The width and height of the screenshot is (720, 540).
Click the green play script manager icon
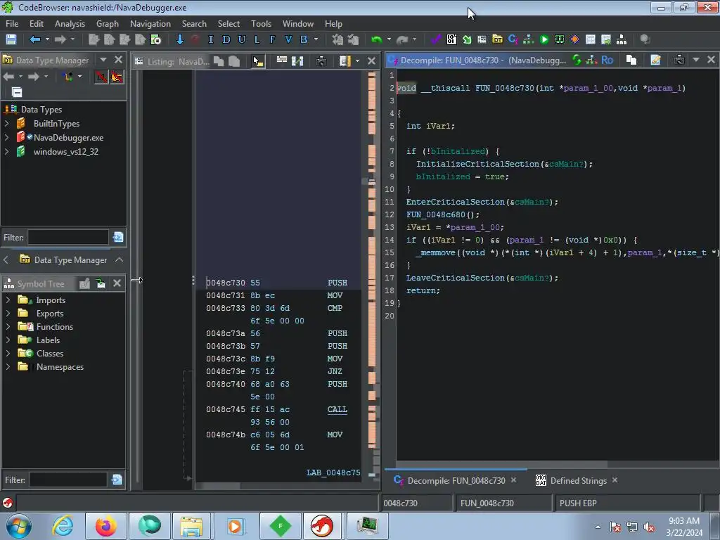pos(544,39)
